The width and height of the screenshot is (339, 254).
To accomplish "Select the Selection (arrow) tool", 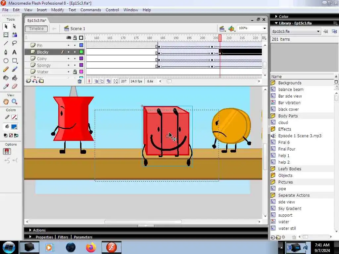I will [6, 26].
